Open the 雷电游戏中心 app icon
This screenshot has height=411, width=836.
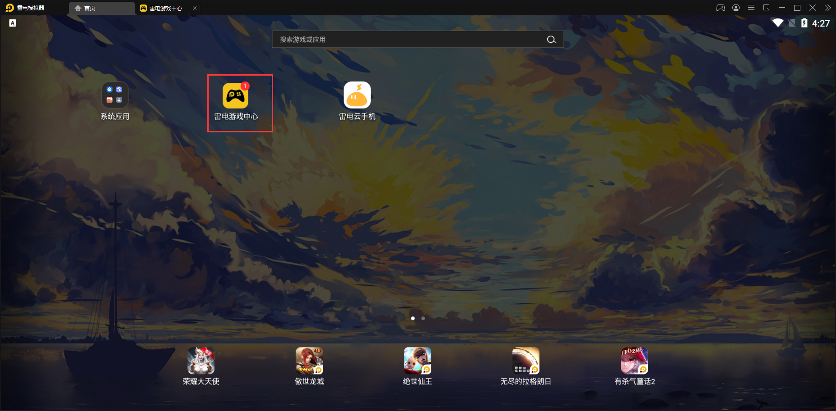coord(235,95)
